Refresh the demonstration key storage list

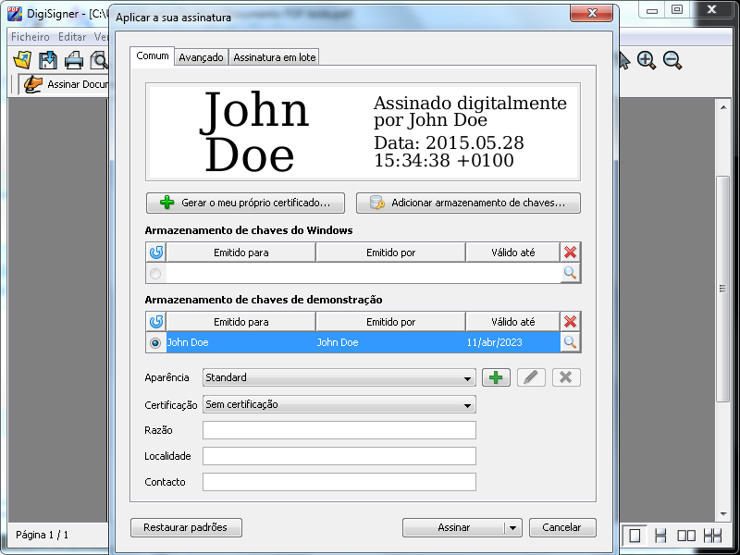[155, 322]
